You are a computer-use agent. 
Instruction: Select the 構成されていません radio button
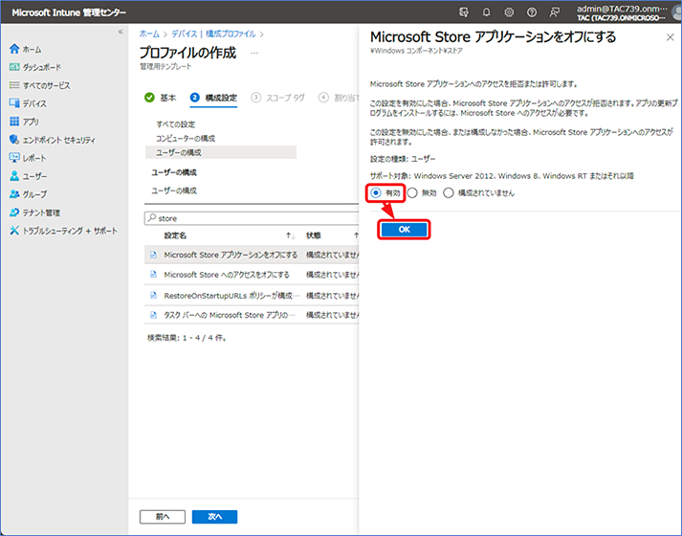449,192
